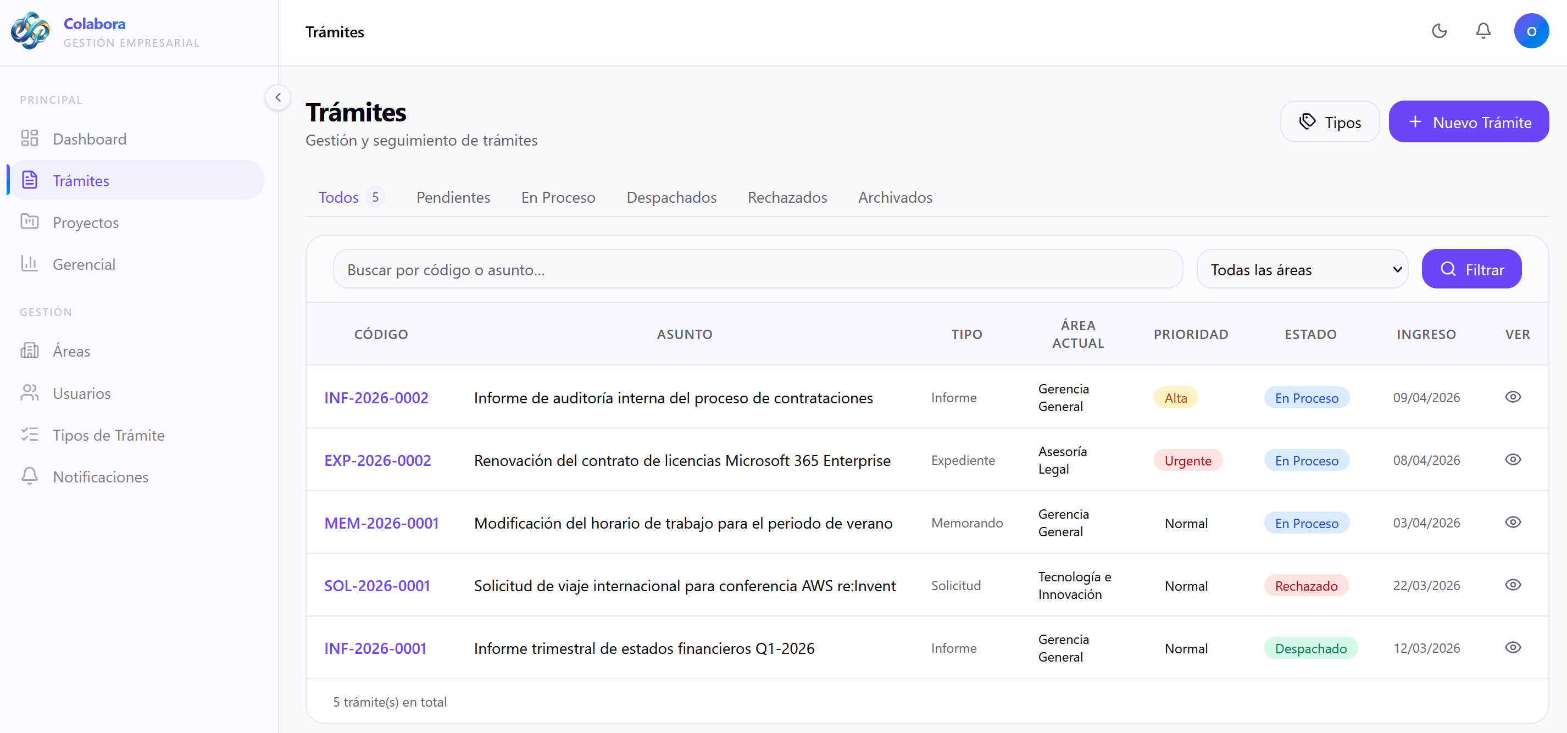Switch to the Pendientes tab
The image size is (1567, 733).
(453, 197)
